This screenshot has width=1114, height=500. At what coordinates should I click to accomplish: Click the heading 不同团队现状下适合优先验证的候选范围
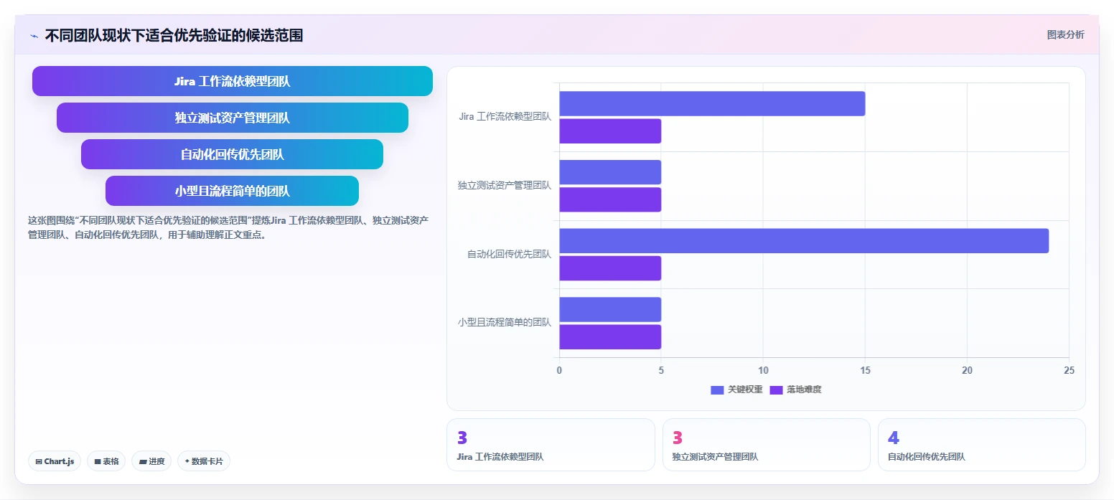point(174,35)
